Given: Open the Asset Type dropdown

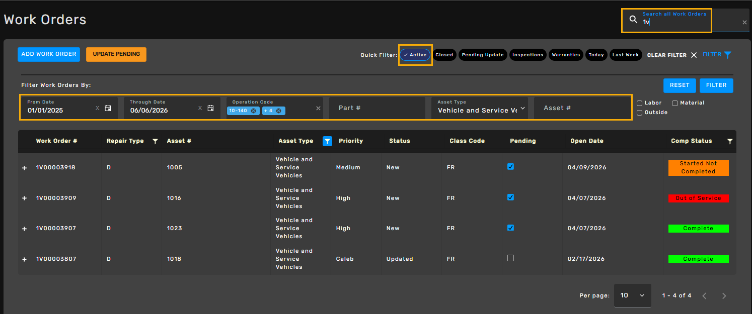Looking at the screenshot, I should [x=480, y=108].
